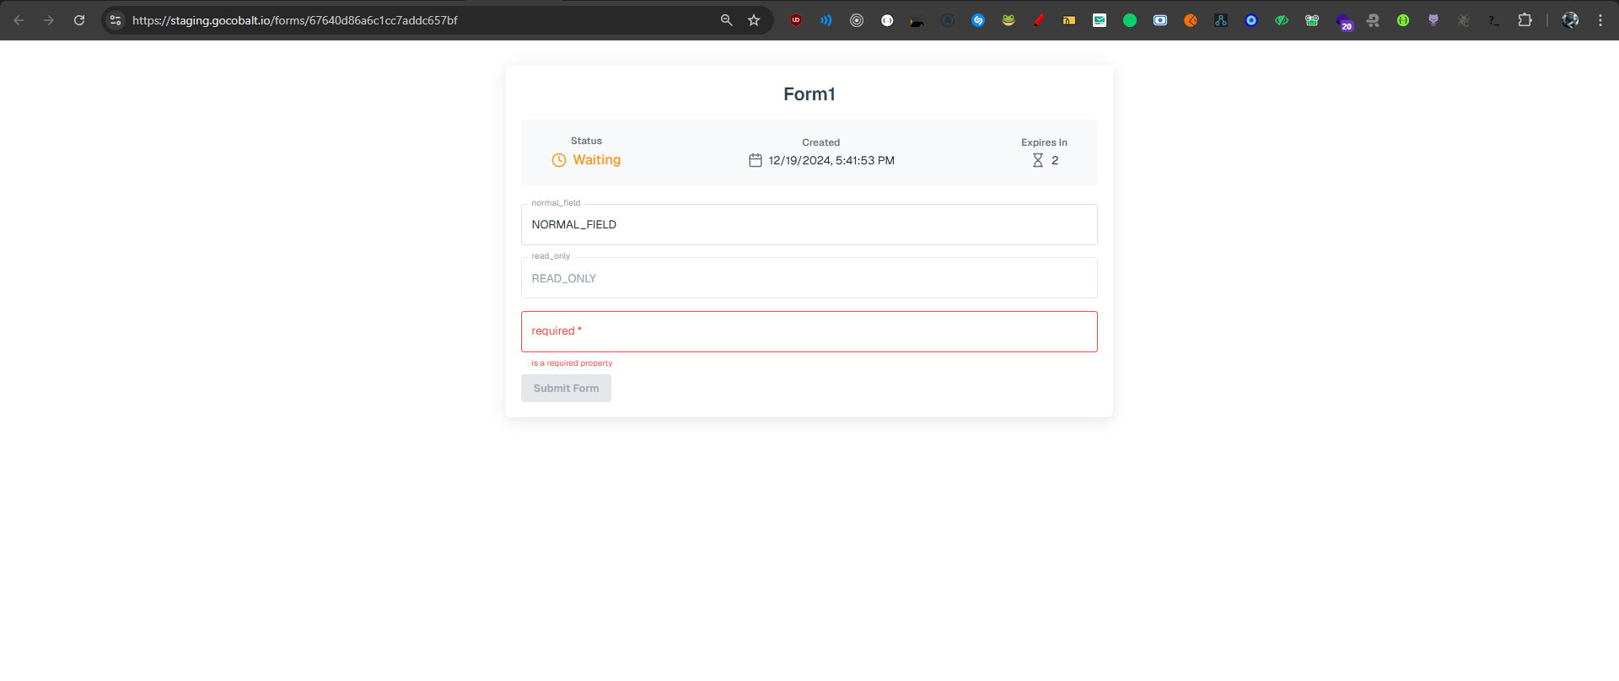Click the solid green circle extension icon

pyautogui.click(x=1130, y=20)
